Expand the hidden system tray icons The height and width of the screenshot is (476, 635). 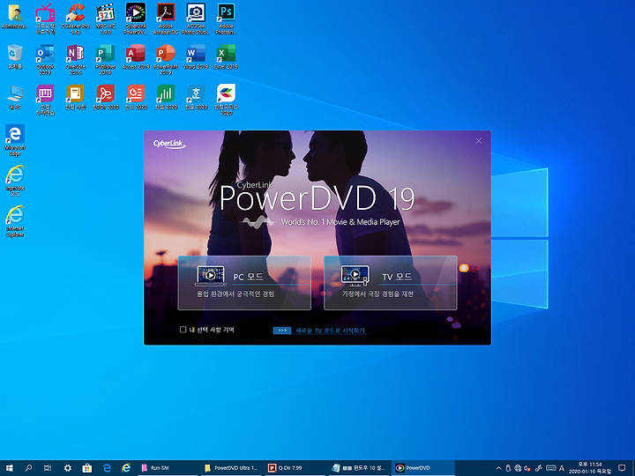click(x=498, y=468)
